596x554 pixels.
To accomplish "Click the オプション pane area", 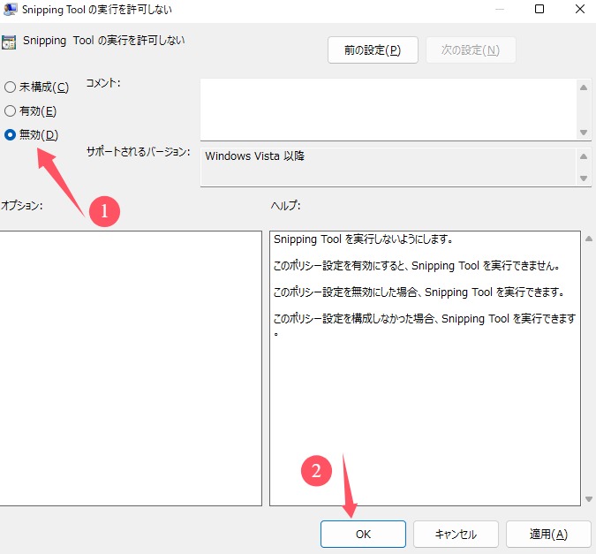I will pyautogui.click(x=131, y=368).
